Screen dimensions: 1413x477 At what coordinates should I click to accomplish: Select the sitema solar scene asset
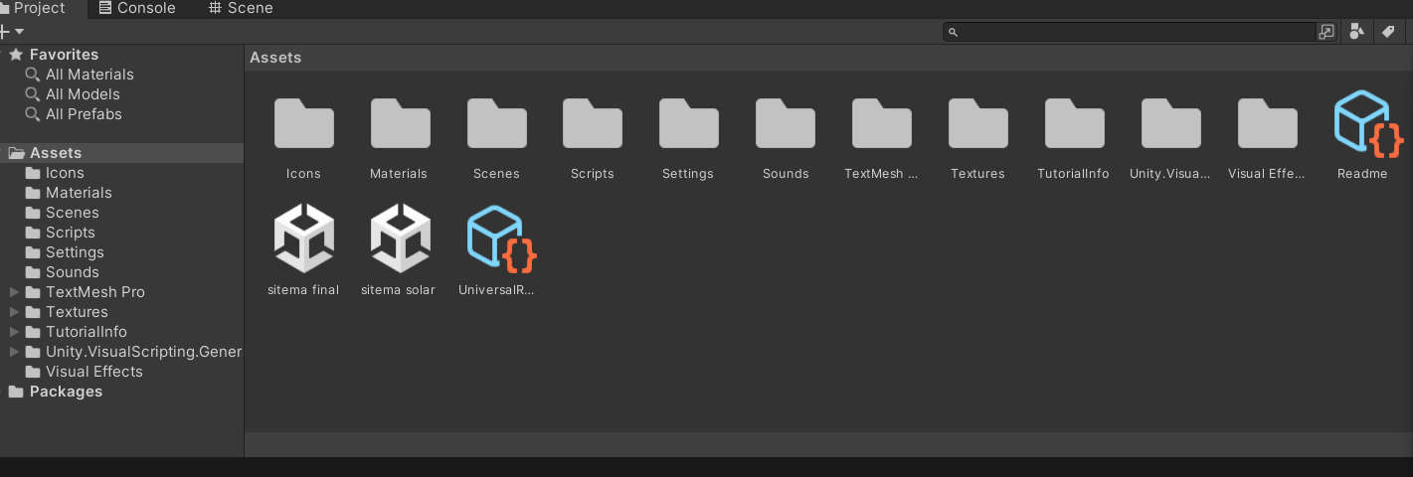pyautogui.click(x=400, y=238)
